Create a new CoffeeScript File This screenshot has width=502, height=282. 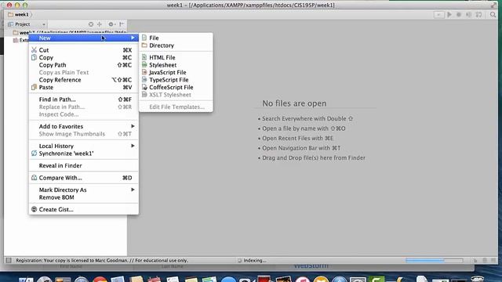click(x=176, y=87)
